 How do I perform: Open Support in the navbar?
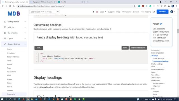click(x=111, y=12)
